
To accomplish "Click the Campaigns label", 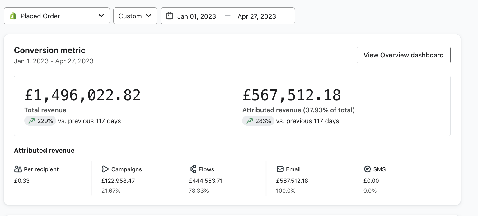I will click(126, 169).
